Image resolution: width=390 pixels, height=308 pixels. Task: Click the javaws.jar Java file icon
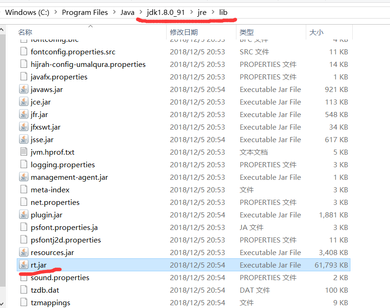point(24,89)
